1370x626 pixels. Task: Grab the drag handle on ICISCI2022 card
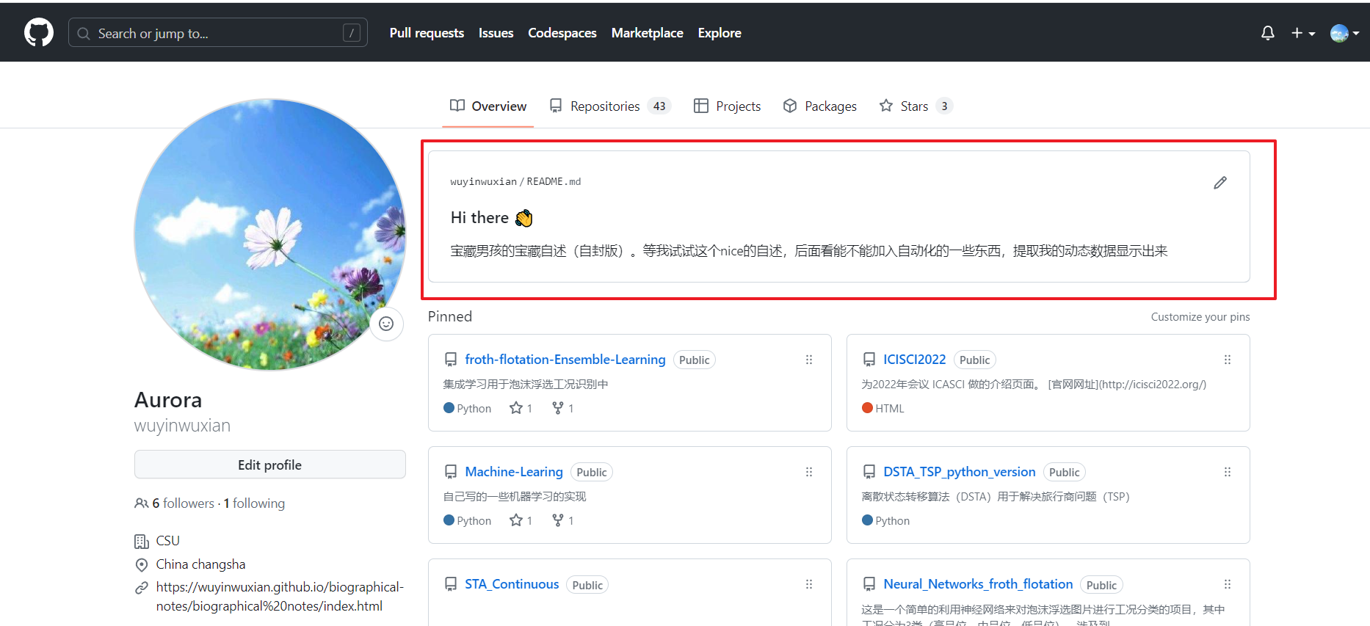tap(1227, 360)
